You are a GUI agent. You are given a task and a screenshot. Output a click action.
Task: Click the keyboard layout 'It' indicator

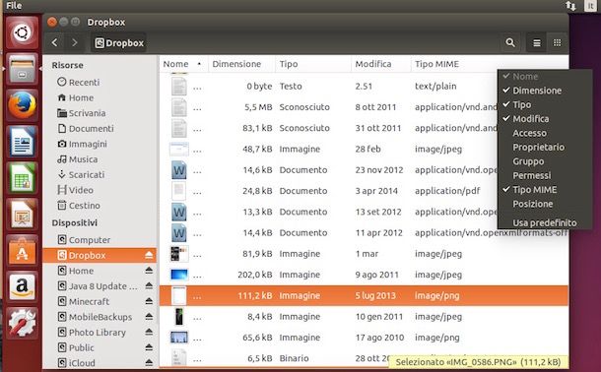(x=590, y=5)
